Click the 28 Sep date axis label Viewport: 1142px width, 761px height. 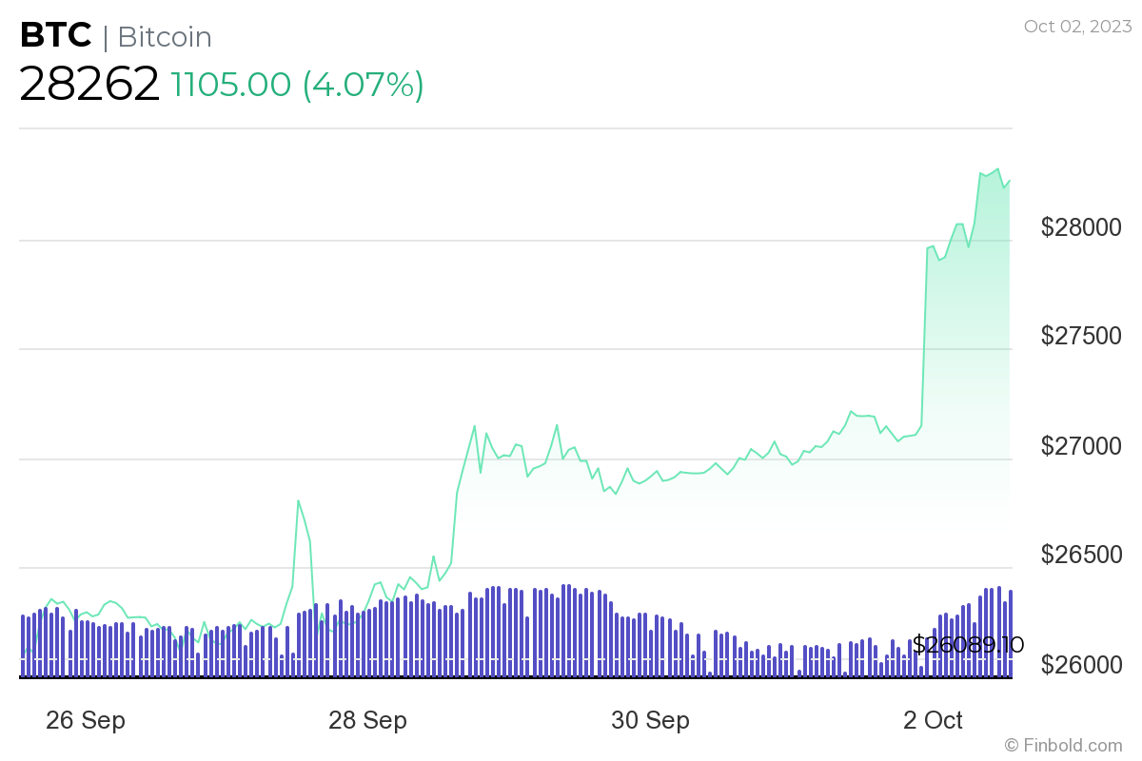point(368,721)
